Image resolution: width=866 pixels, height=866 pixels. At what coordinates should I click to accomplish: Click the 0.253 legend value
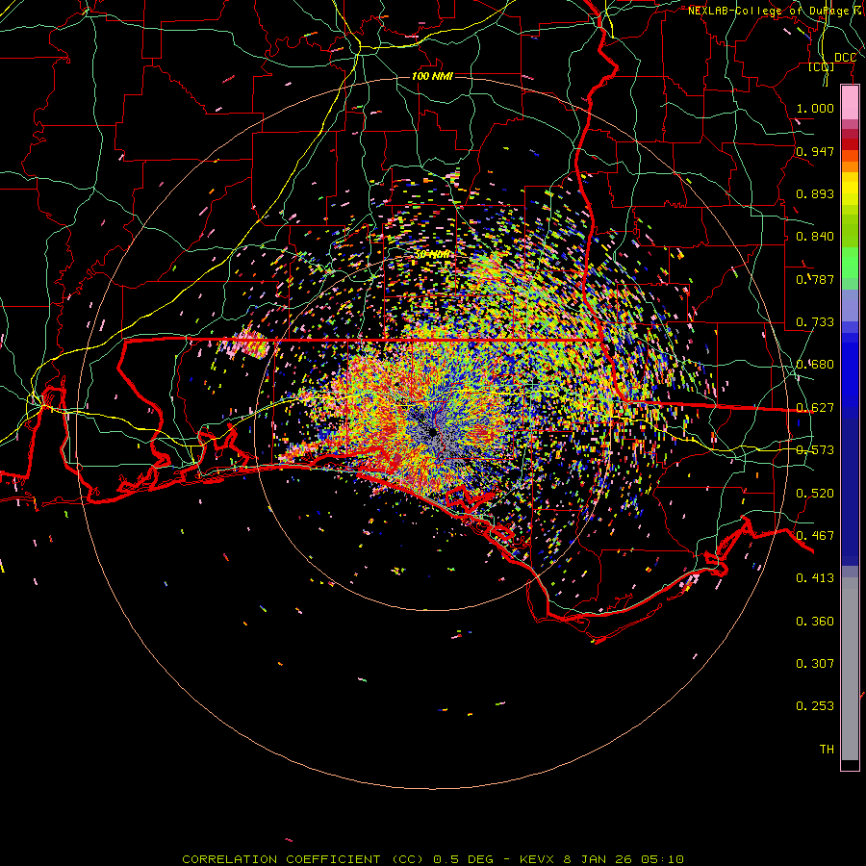click(x=815, y=706)
